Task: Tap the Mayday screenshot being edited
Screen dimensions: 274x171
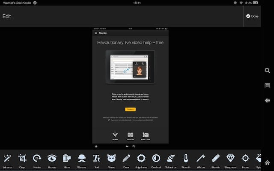Action: point(130,88)
